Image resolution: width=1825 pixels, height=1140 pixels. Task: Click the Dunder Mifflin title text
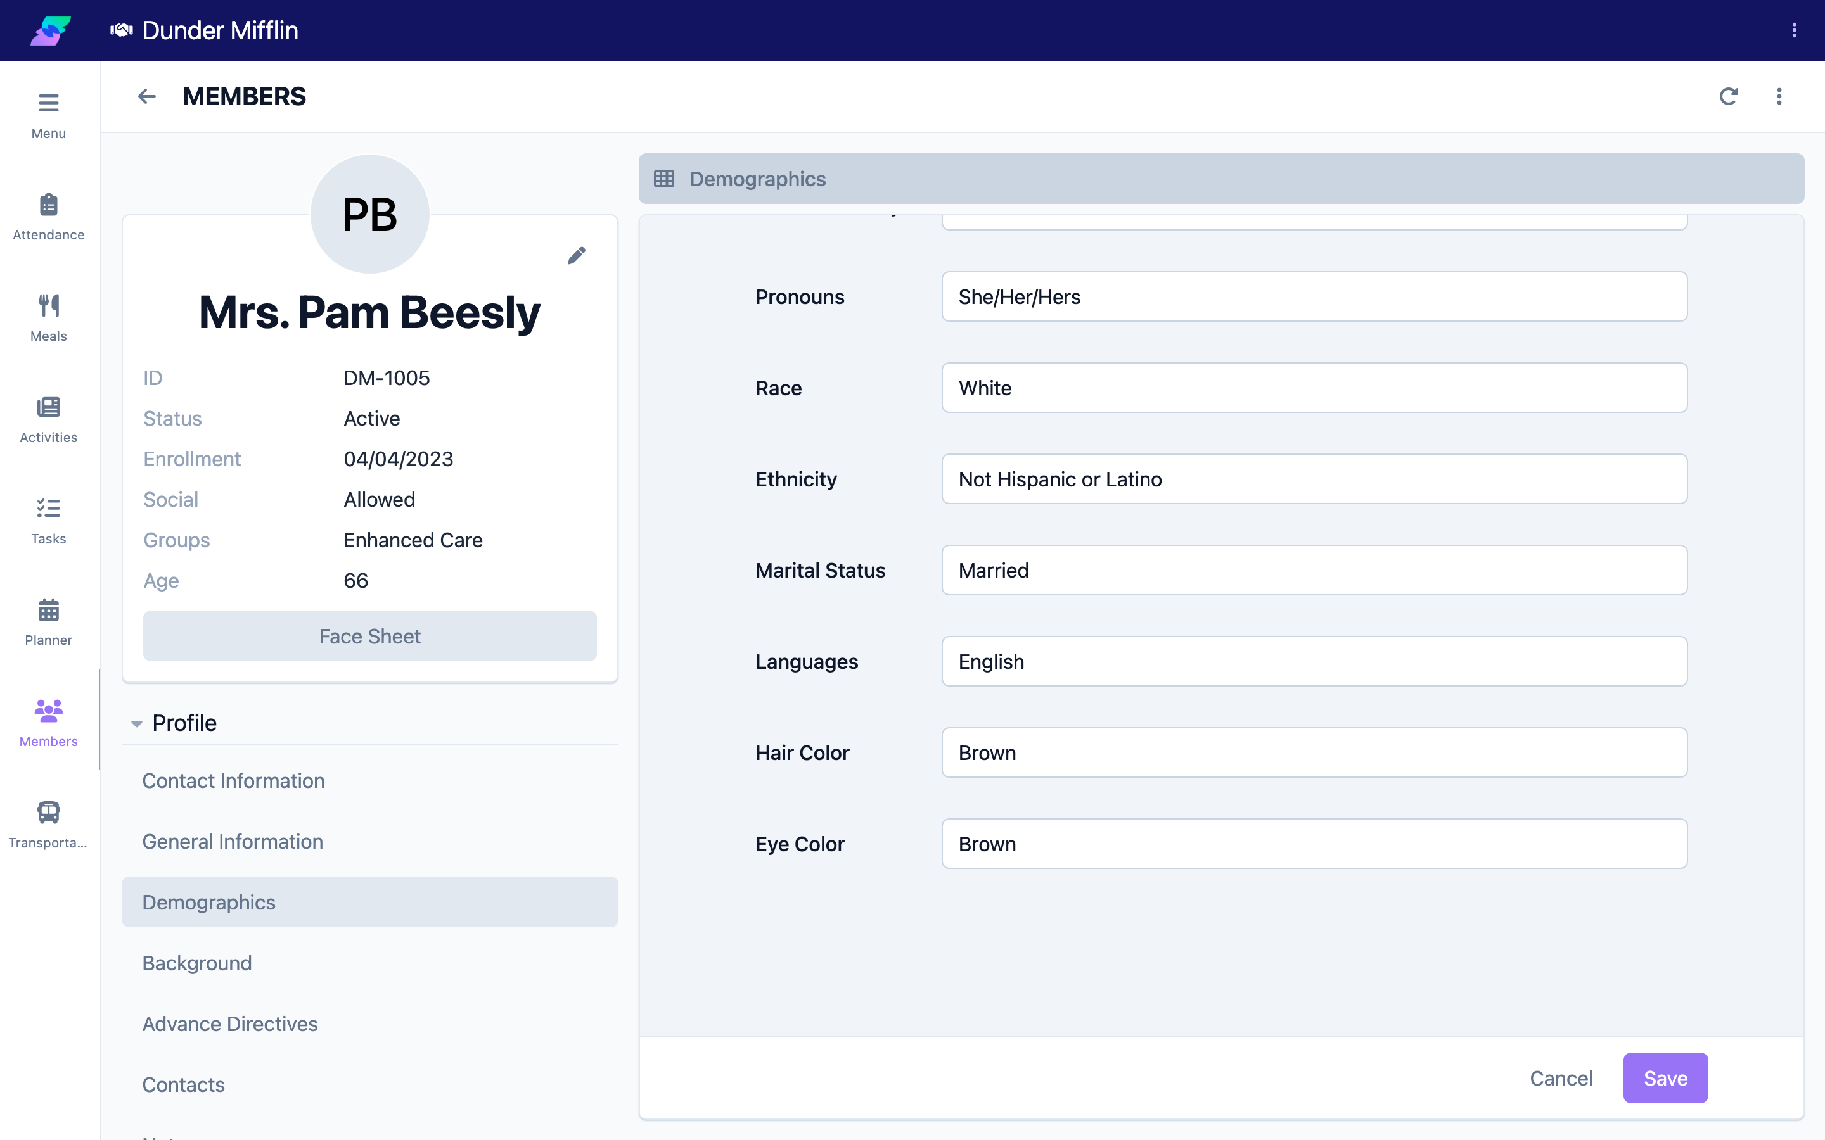[221, 30]
